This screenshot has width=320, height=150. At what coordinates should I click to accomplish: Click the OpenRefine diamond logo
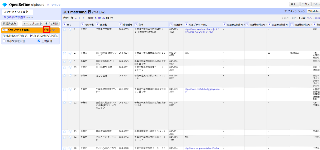click(x=5, y=5)
